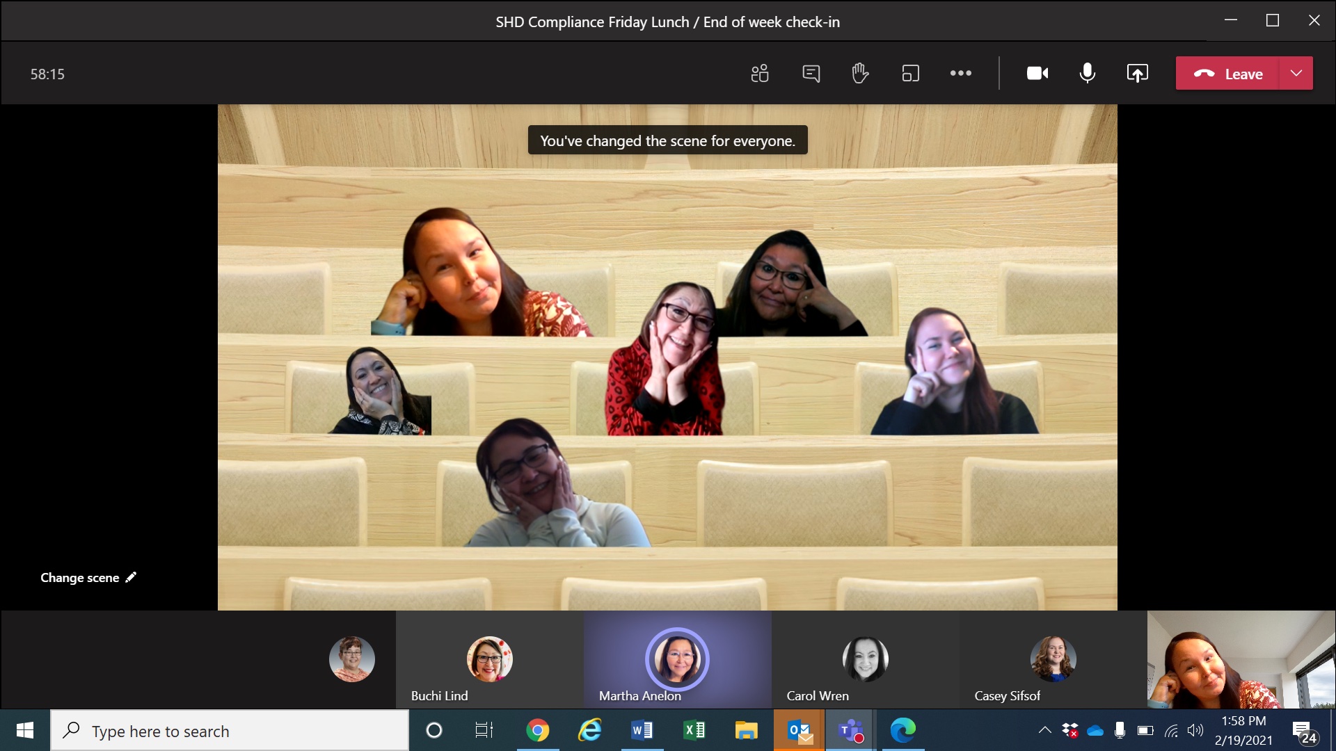
Task: Open the breakout rooms icon
Action: (x=910, y=74)
